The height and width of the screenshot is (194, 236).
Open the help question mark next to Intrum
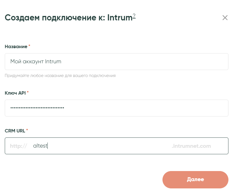[134, 16]
